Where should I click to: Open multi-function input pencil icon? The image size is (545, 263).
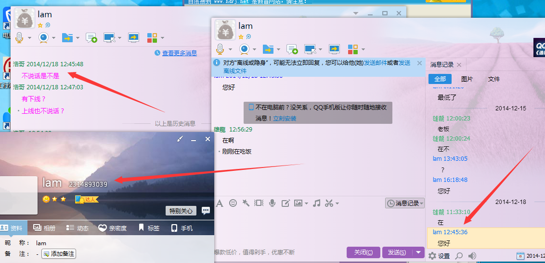285,203
